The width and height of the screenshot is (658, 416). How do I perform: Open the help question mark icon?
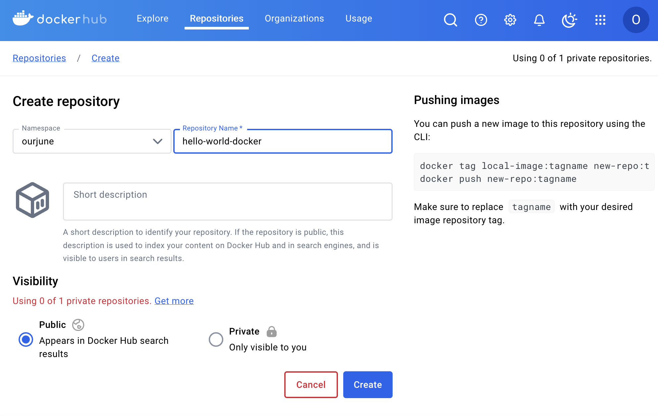tap(481, 20)
